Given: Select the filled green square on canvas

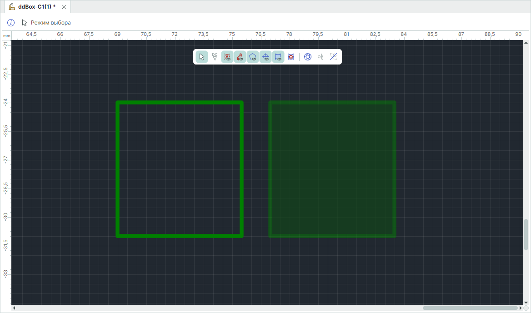Looking at the screenshot, I should click(x=332, y=169).
